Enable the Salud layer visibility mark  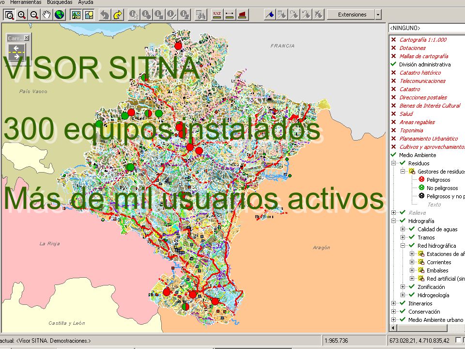point(393,113)
